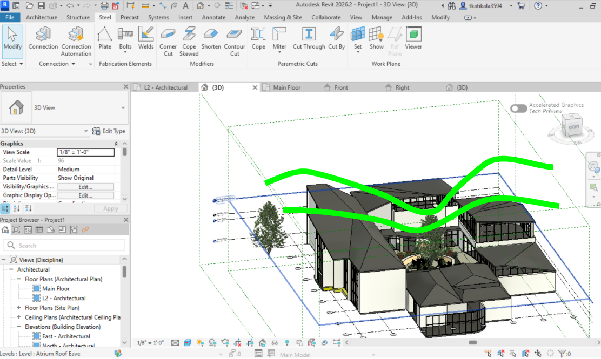Click the ViewCube RIGHT face
This screenshot has height=359, width=601.
click(x=573, y=127)
